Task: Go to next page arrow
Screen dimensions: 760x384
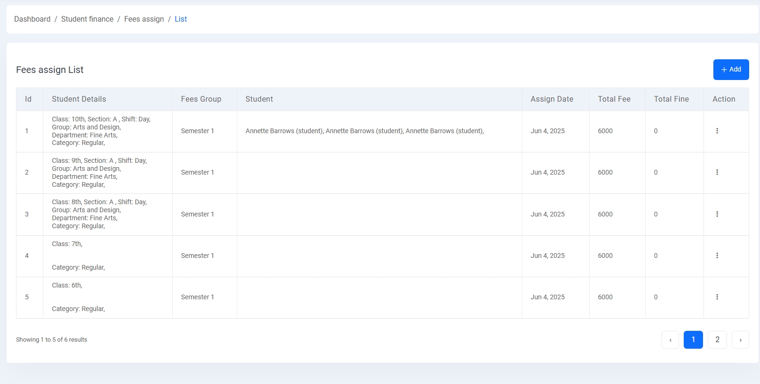Action: pos(740,340)
